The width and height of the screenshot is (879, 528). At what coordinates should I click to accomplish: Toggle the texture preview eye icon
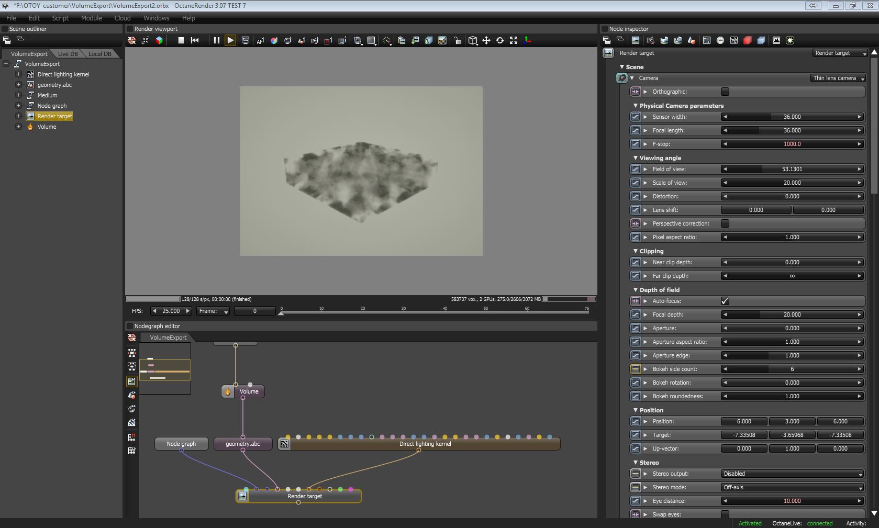pyautogui.click(x=132, y=423)
